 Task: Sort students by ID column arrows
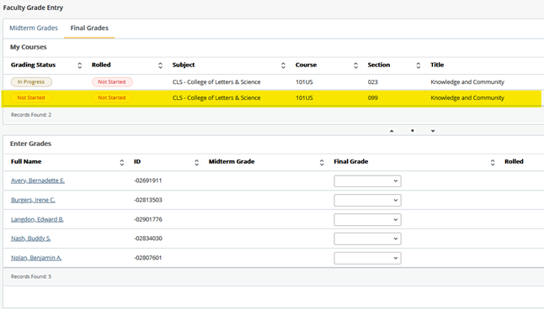pos(197,162)
